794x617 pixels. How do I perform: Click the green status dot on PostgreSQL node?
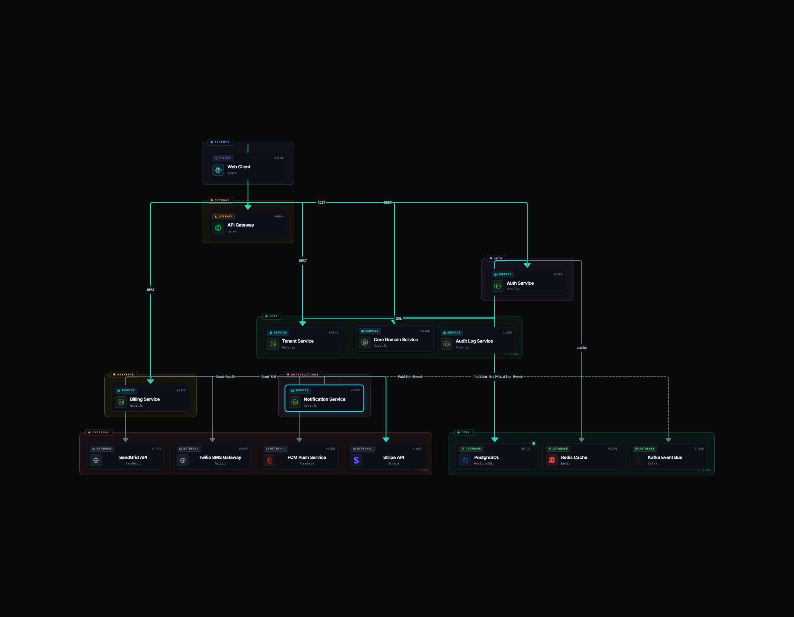pos(534,443)
